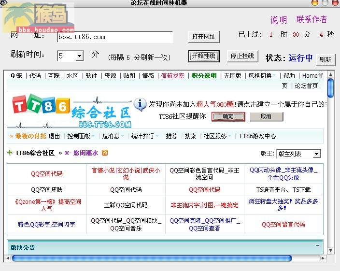340x271 pixels.
Task: Open 互踩QQ空间代码 link
Action: [x=126, y=205]
